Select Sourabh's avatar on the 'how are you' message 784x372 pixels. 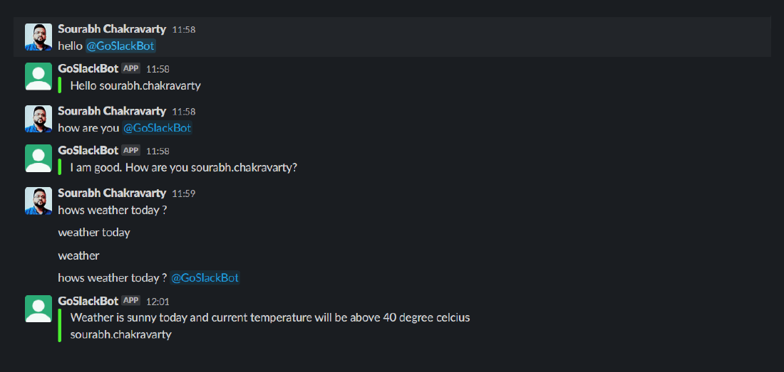point(38,119)
